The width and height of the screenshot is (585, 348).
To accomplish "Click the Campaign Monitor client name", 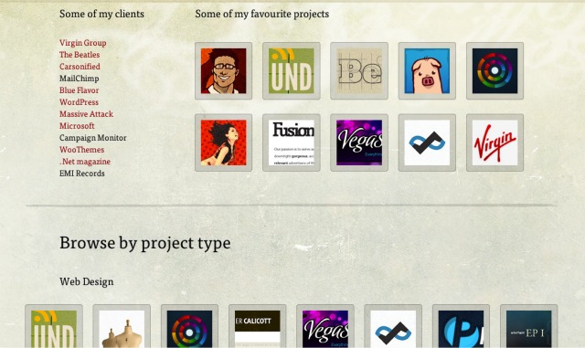I will (x=93, y=138).
